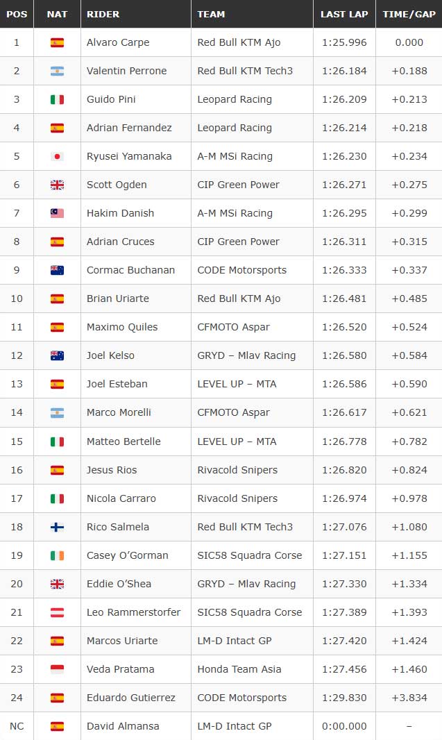Click Valentin Perrone's Argentina flag icon
Viewport: 442px width, 740px height.
tap(57, 72)
